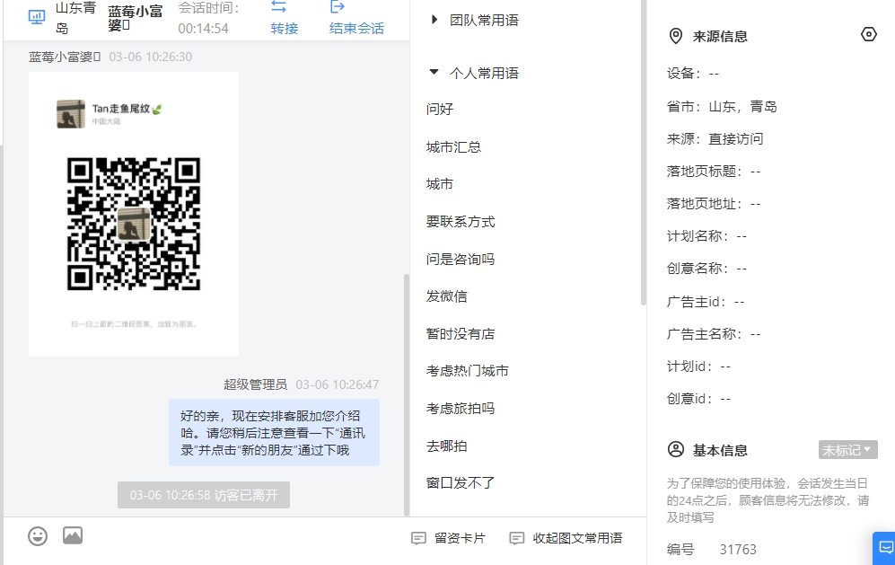The width and height of the screenshot is (895, 565).
Task: Click the agent reply bubble starting 好的亲
Action: 274,432
